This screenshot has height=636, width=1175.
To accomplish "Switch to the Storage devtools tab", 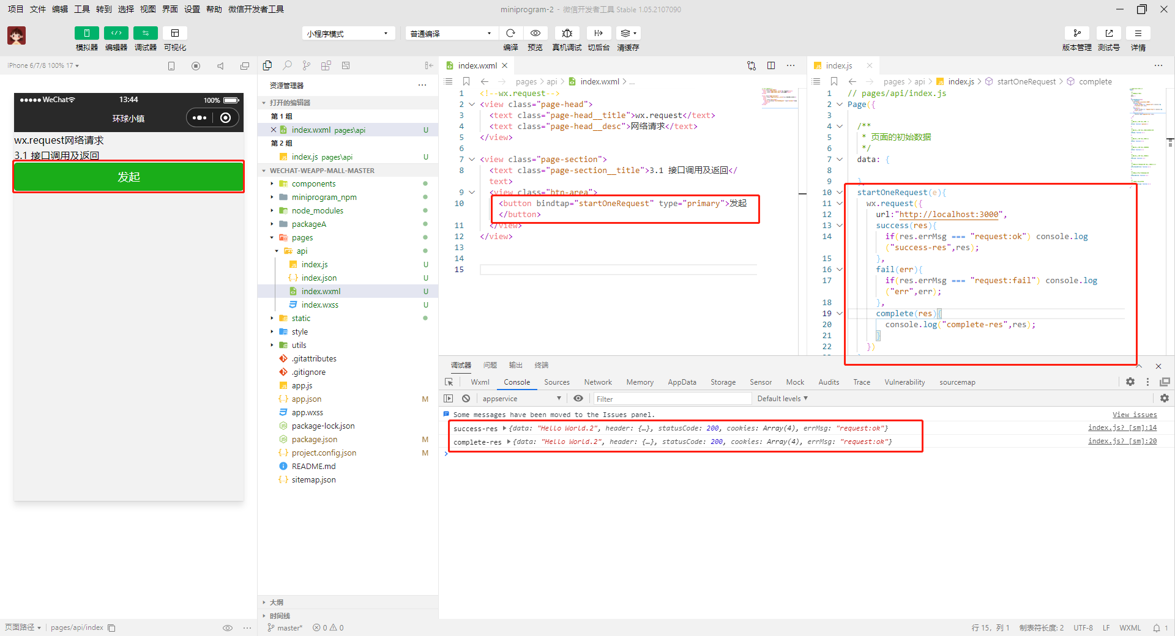I will (723, 382).
